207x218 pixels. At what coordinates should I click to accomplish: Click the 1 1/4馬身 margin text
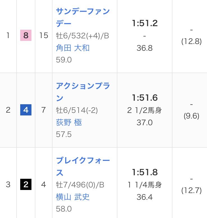click(145, 185)
